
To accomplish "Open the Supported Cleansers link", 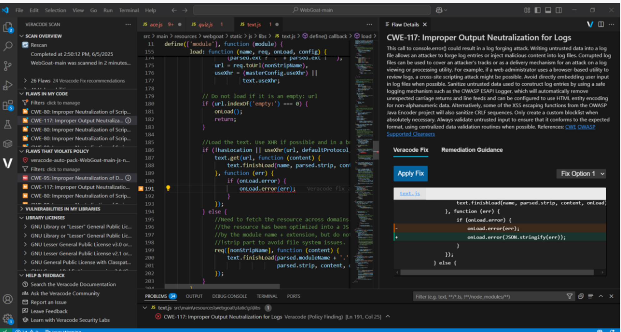I will pyautogui.click(x=410, y=134).
